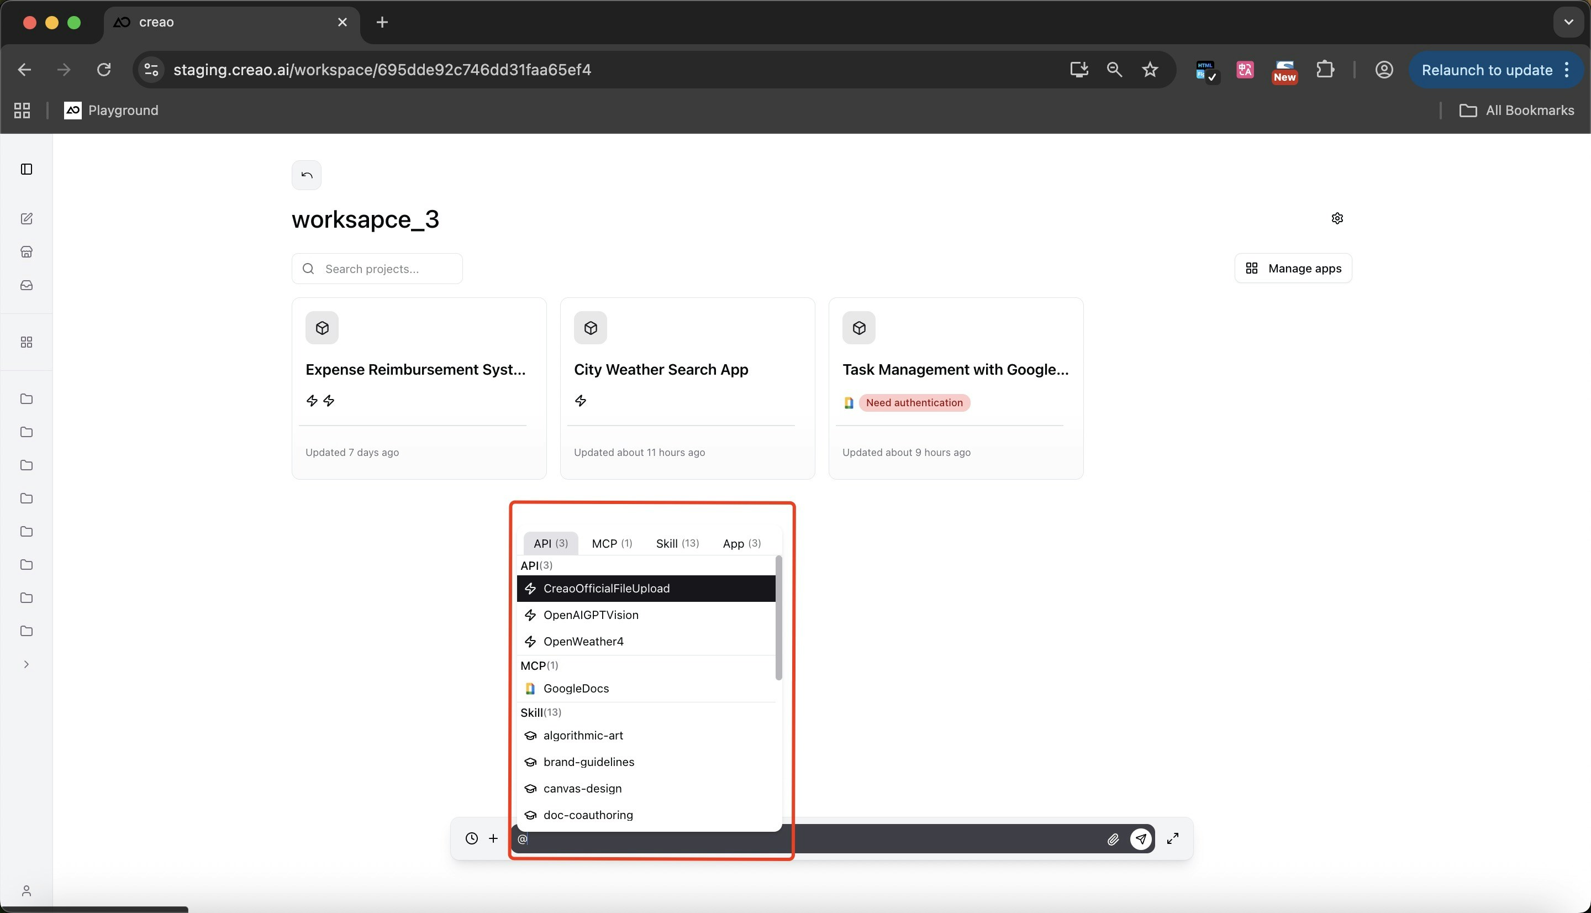Viewport: 1591px width, 913px height.
Task: Open the store icon in sidebar
Action: 27,252
